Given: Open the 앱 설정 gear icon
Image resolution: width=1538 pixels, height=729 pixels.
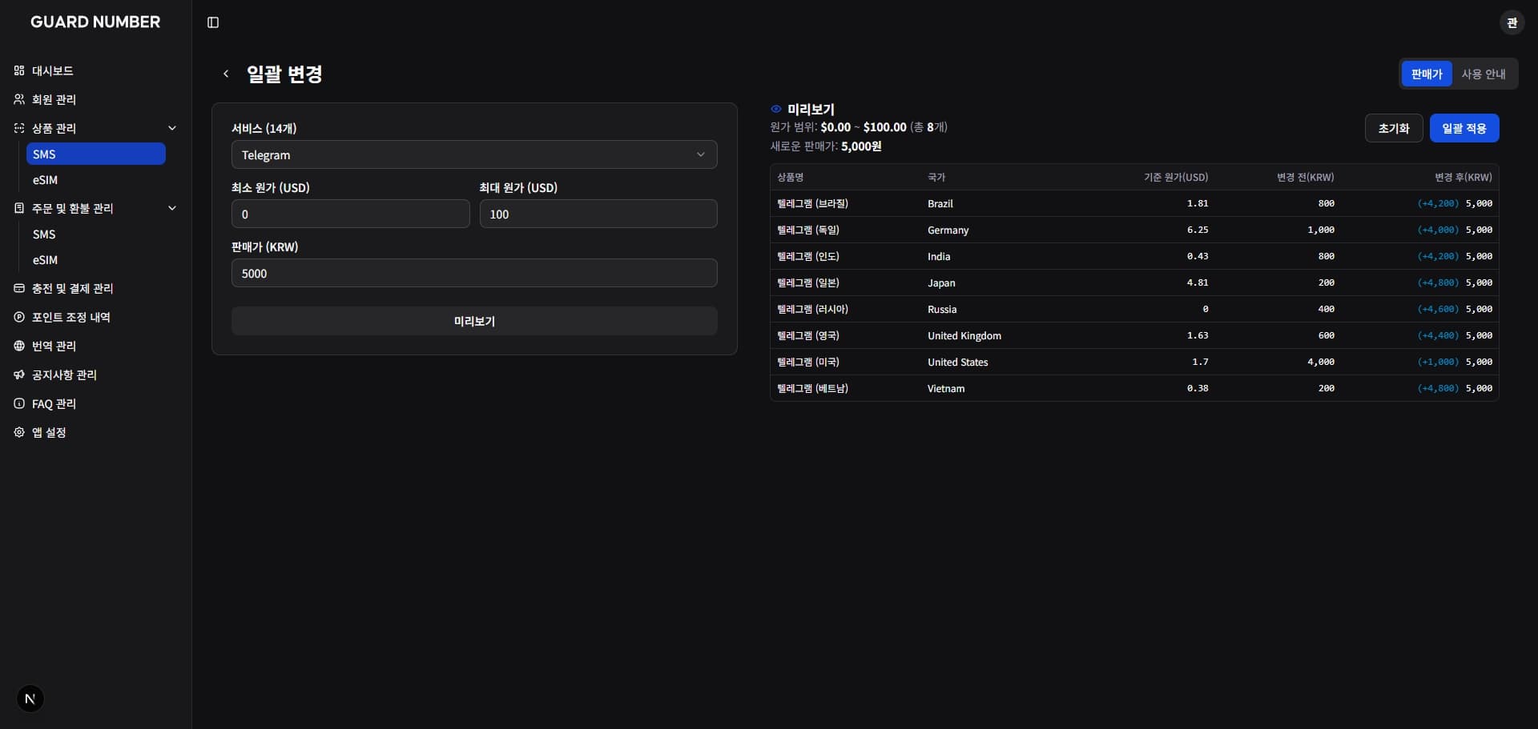Looking at the screenshot, I should coord(19,432).
